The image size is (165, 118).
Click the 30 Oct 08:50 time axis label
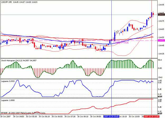tap(96, 116)
